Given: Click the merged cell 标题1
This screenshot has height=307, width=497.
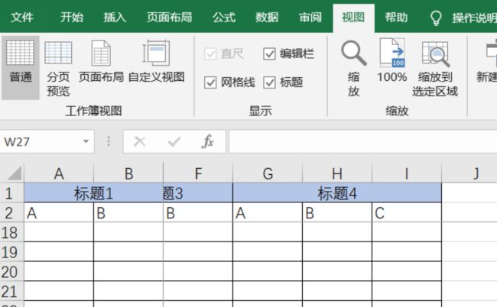Looking at the screenshot, I should 93,193.
